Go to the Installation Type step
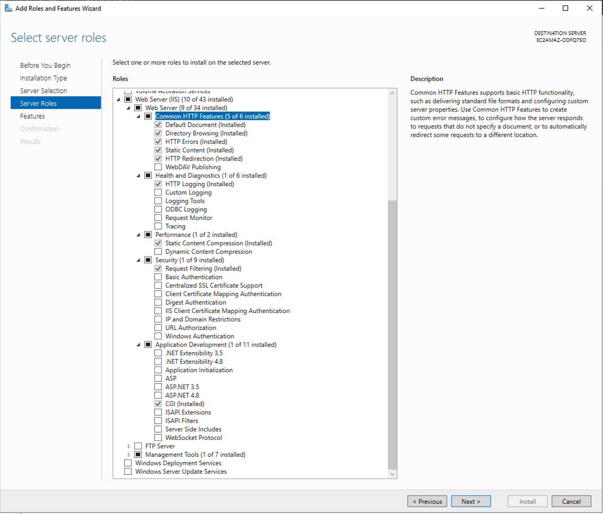Viewport: 603px width, 514px height. [44, 78]
